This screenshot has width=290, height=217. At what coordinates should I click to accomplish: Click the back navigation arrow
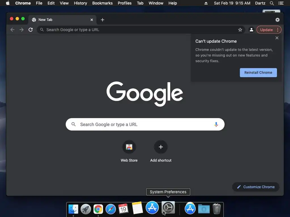[x=12, y=30]
